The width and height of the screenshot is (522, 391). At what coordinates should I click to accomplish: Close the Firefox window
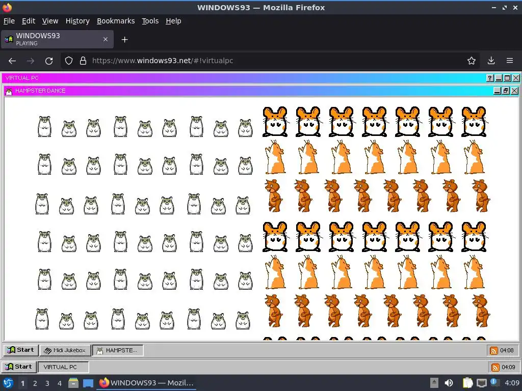515,7
